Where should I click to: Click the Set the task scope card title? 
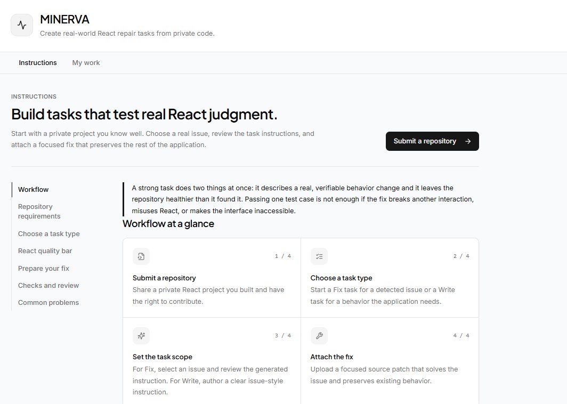coord(163,357)
